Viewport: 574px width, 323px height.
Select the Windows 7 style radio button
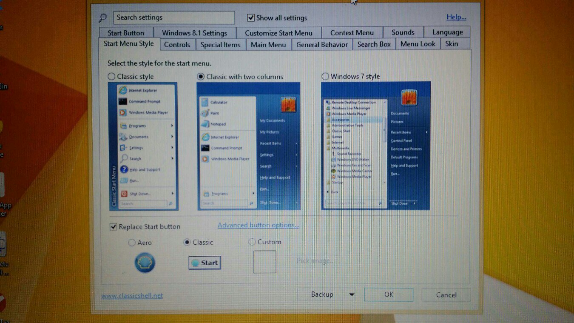(325, 77)
